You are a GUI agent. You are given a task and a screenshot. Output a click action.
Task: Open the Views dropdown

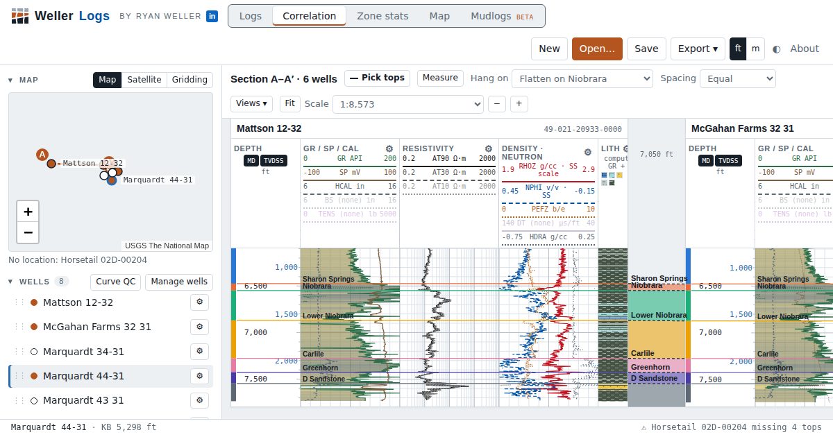(x=251, y=103)
